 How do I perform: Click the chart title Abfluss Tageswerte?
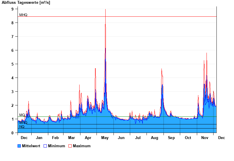[26, 3]
